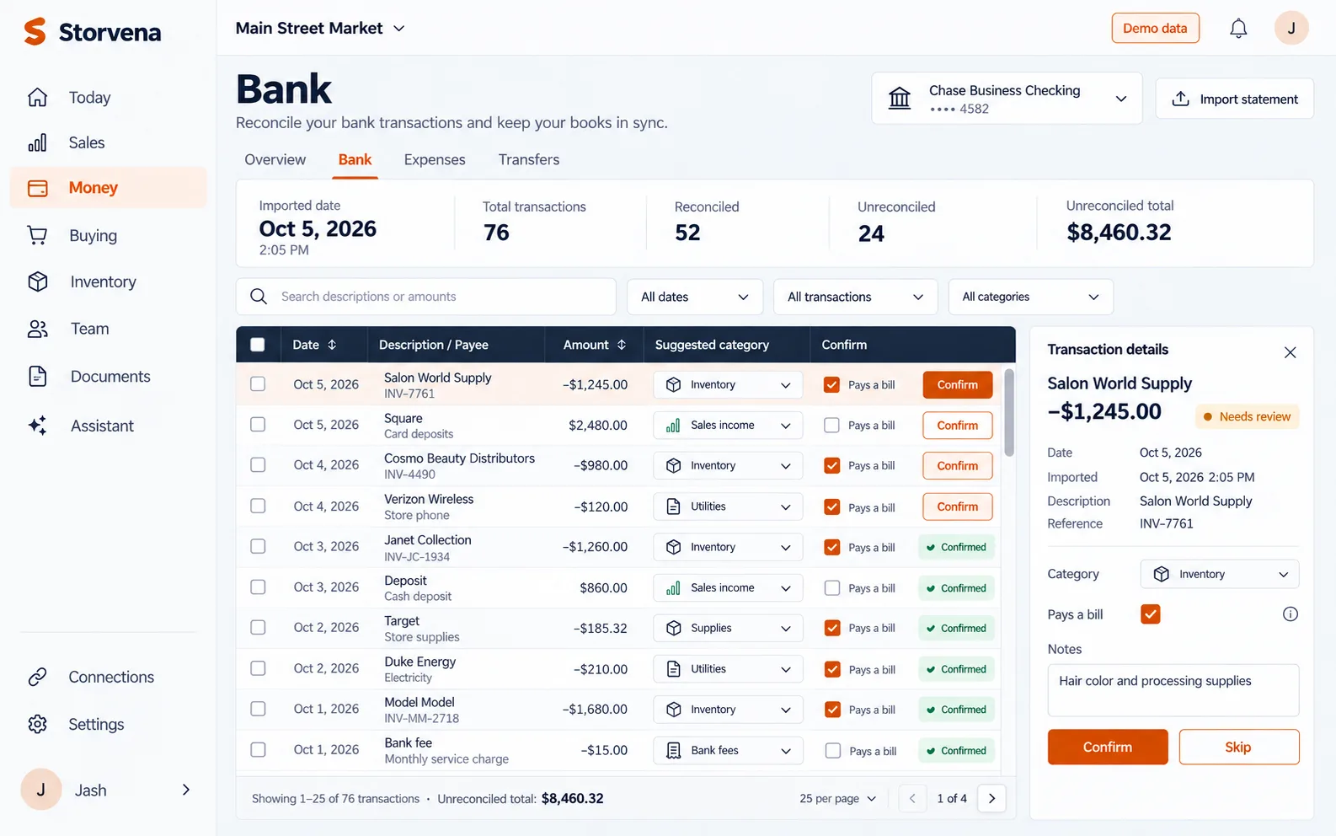Open the All transactions filter
The width and height of the screenshot is (1336, 836).
click(x=855, y=297)
